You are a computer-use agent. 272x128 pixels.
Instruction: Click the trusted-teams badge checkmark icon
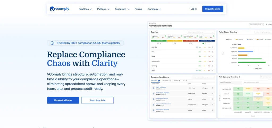coord(52,43)
